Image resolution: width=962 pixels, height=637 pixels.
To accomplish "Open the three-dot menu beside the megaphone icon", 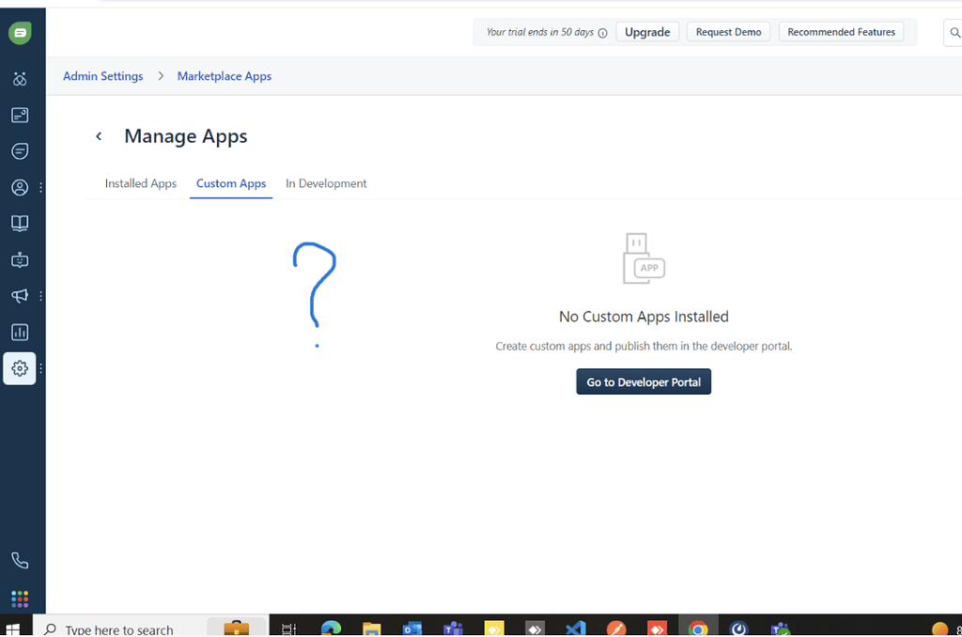I will pyautogui.click(x=40, y=295).
